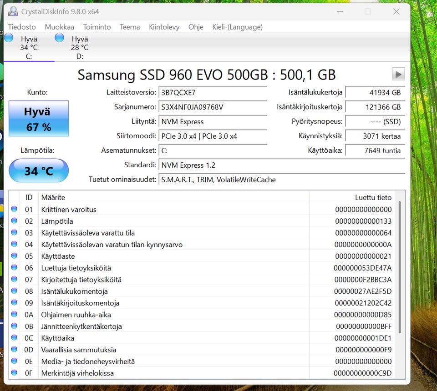Click the CrystalDiskInfo app icon in title bar
Screen dimensions: 437x391
(x=13, y=11)
